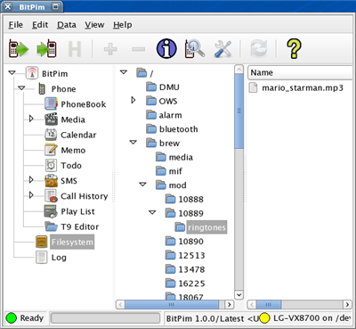
Task: Click the Get Phone Data toolbar icon
Action: point(19,48)
